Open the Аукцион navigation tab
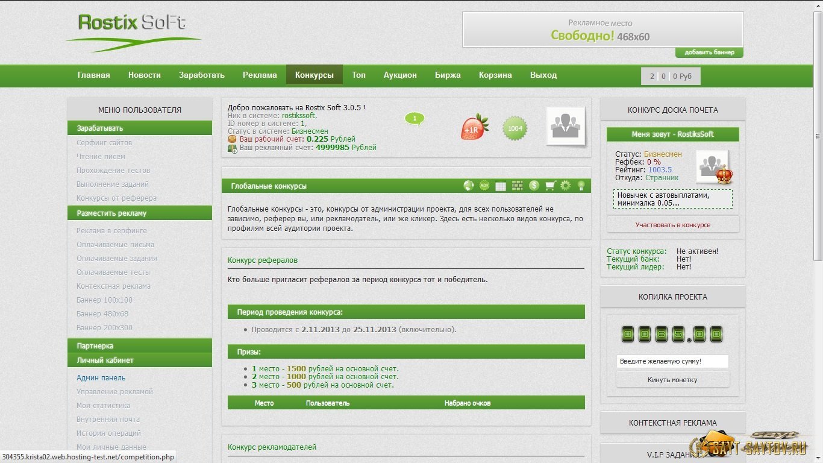This screenshot has height=463, width=823. 400,75
